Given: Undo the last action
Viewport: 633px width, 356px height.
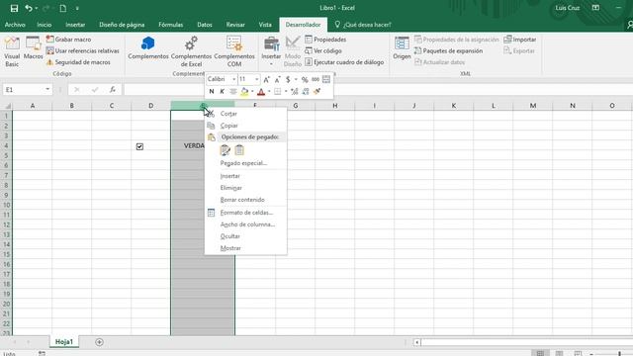Looking at the screenshot, I should click(x=29, y=8).
